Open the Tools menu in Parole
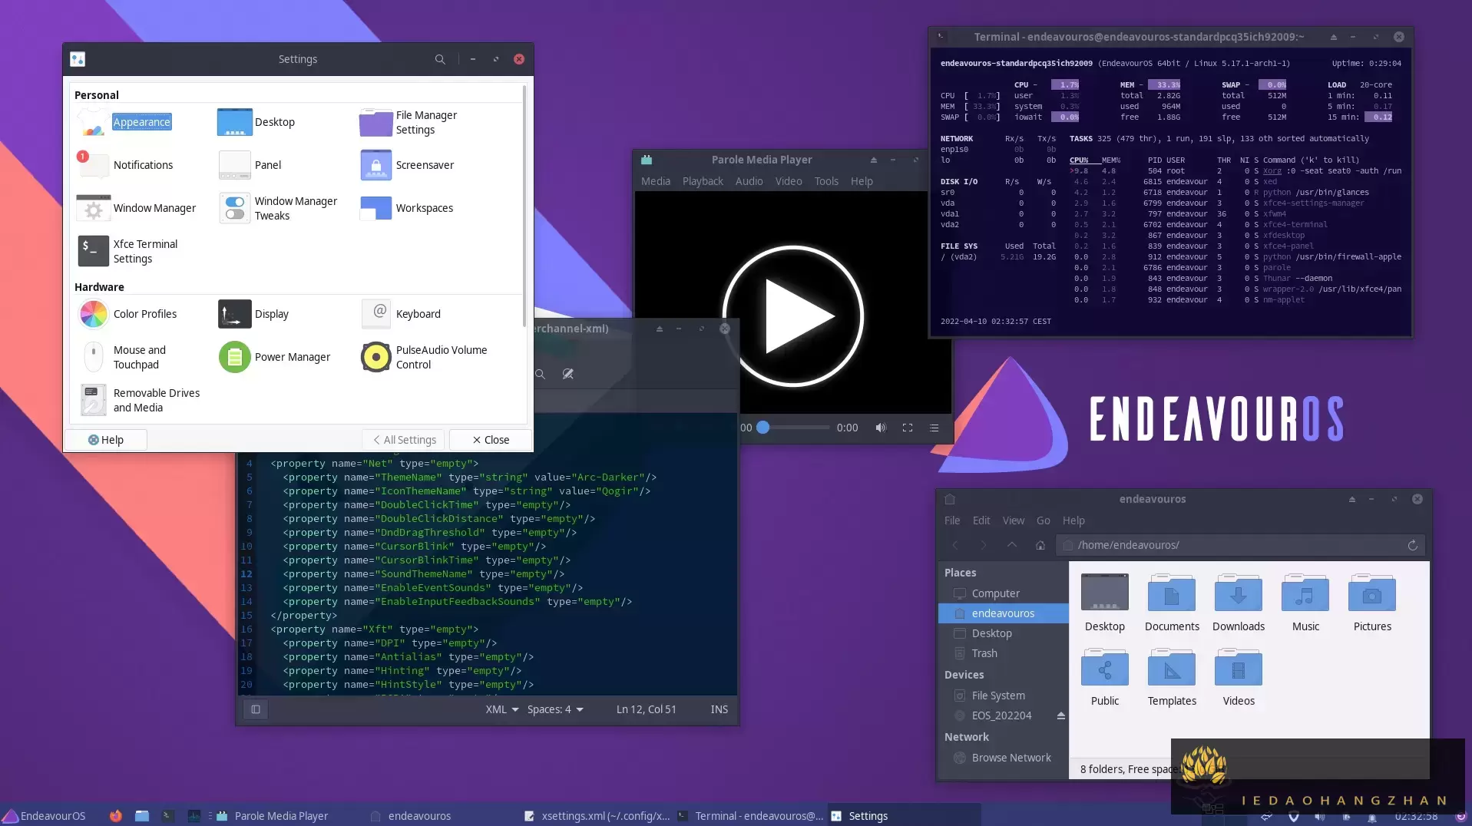The image size is (1472, 826). click(826, 181)
